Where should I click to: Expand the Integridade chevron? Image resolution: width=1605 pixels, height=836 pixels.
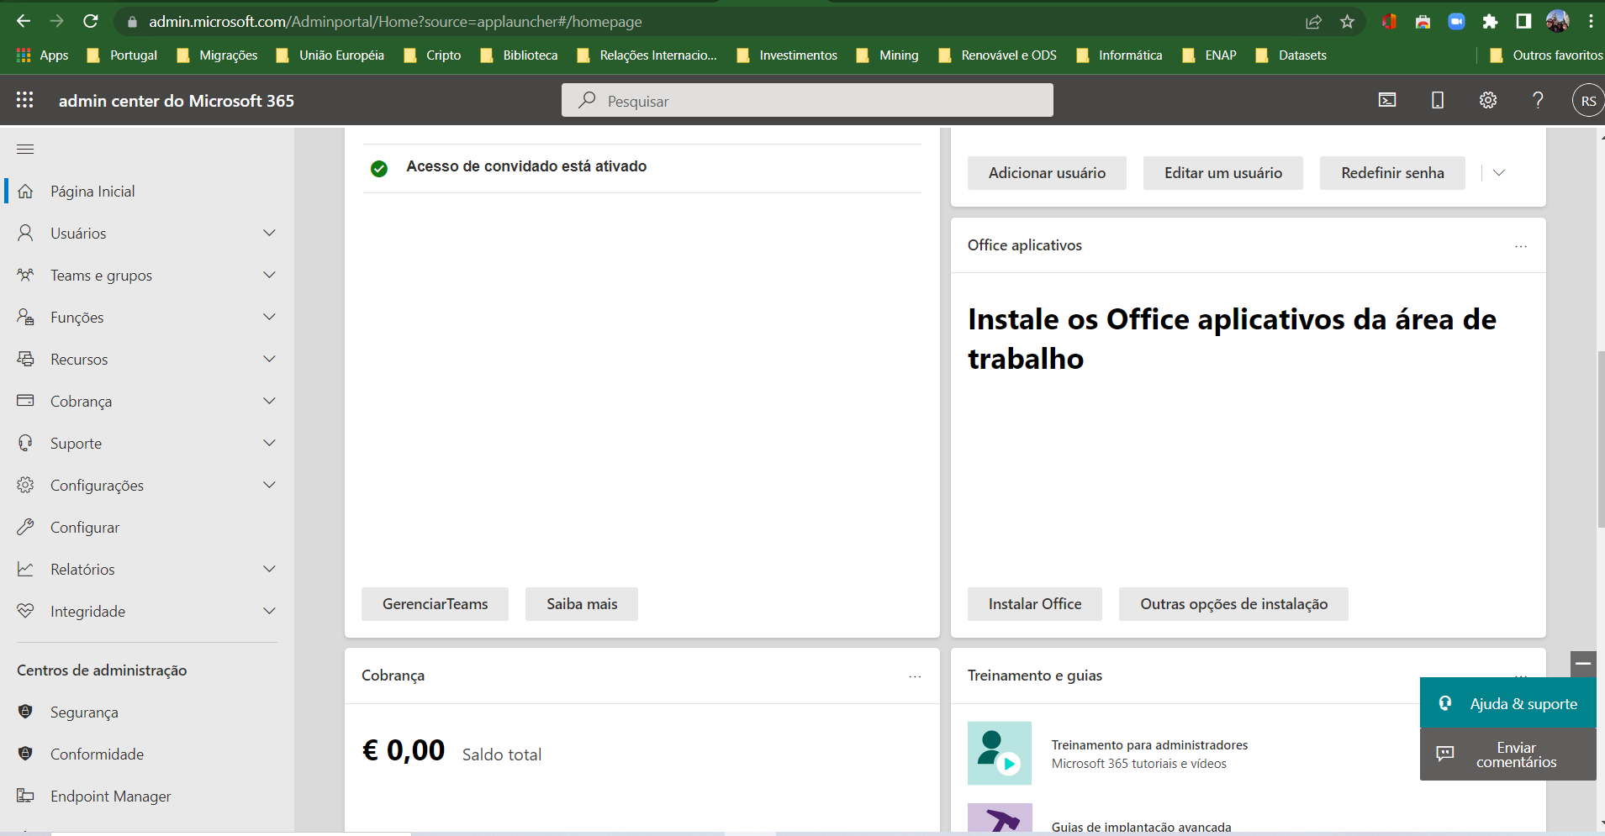tap(269, 611)
